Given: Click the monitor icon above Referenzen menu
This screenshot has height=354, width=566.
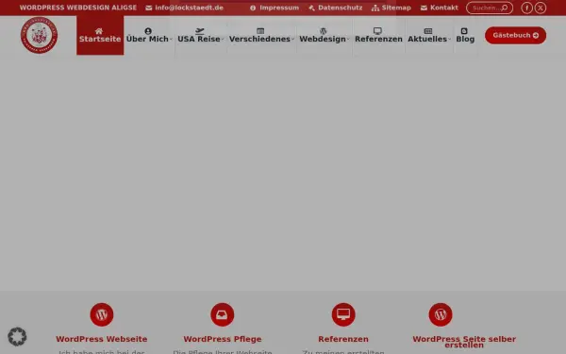Looking at the screenshot, I should click(x=377, y=31).
